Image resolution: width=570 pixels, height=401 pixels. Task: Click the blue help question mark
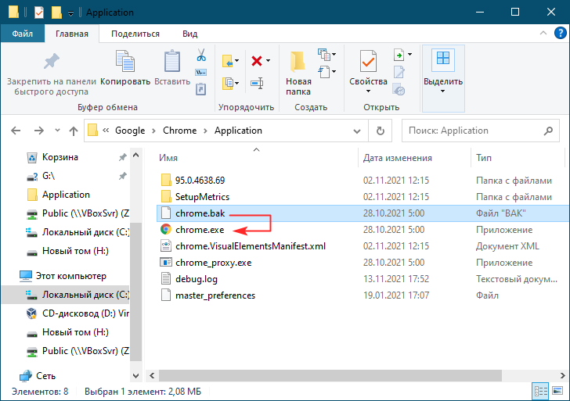pos(560,33)
